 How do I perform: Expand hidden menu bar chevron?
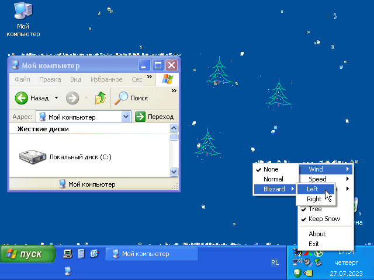tap(150, 76)
